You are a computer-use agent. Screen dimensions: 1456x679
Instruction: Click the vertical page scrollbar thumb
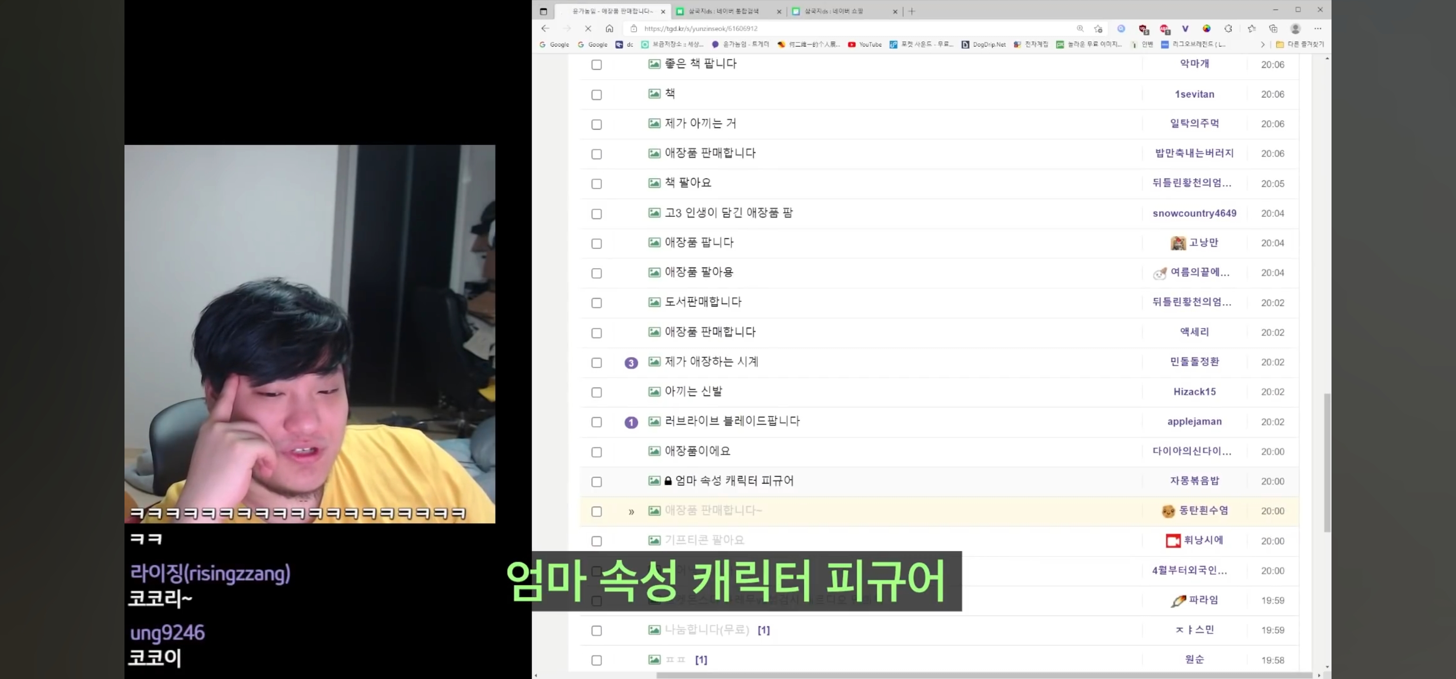[1326, 463]
